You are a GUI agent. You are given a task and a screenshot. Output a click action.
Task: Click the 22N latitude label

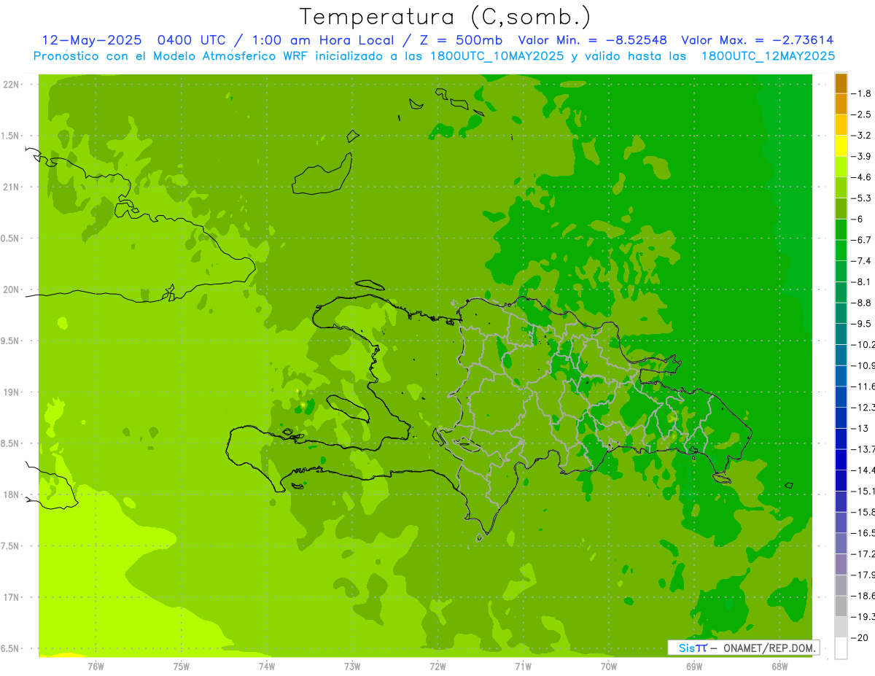tap(11, 85)
